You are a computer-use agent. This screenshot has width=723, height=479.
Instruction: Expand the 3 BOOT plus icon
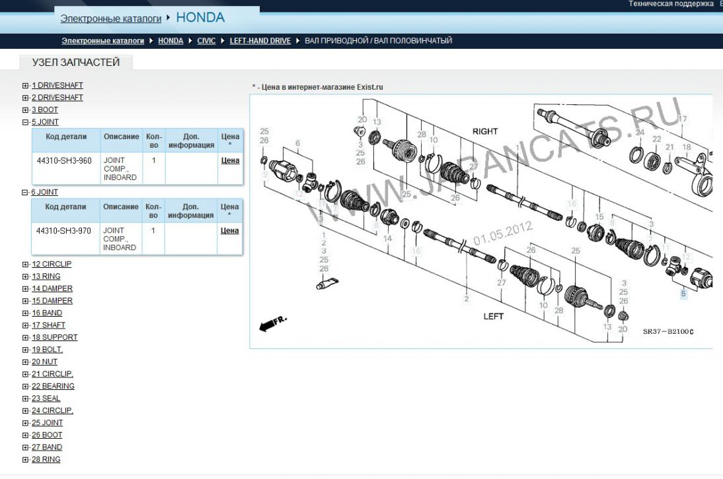pyautogui.click(x=25, y=110)
